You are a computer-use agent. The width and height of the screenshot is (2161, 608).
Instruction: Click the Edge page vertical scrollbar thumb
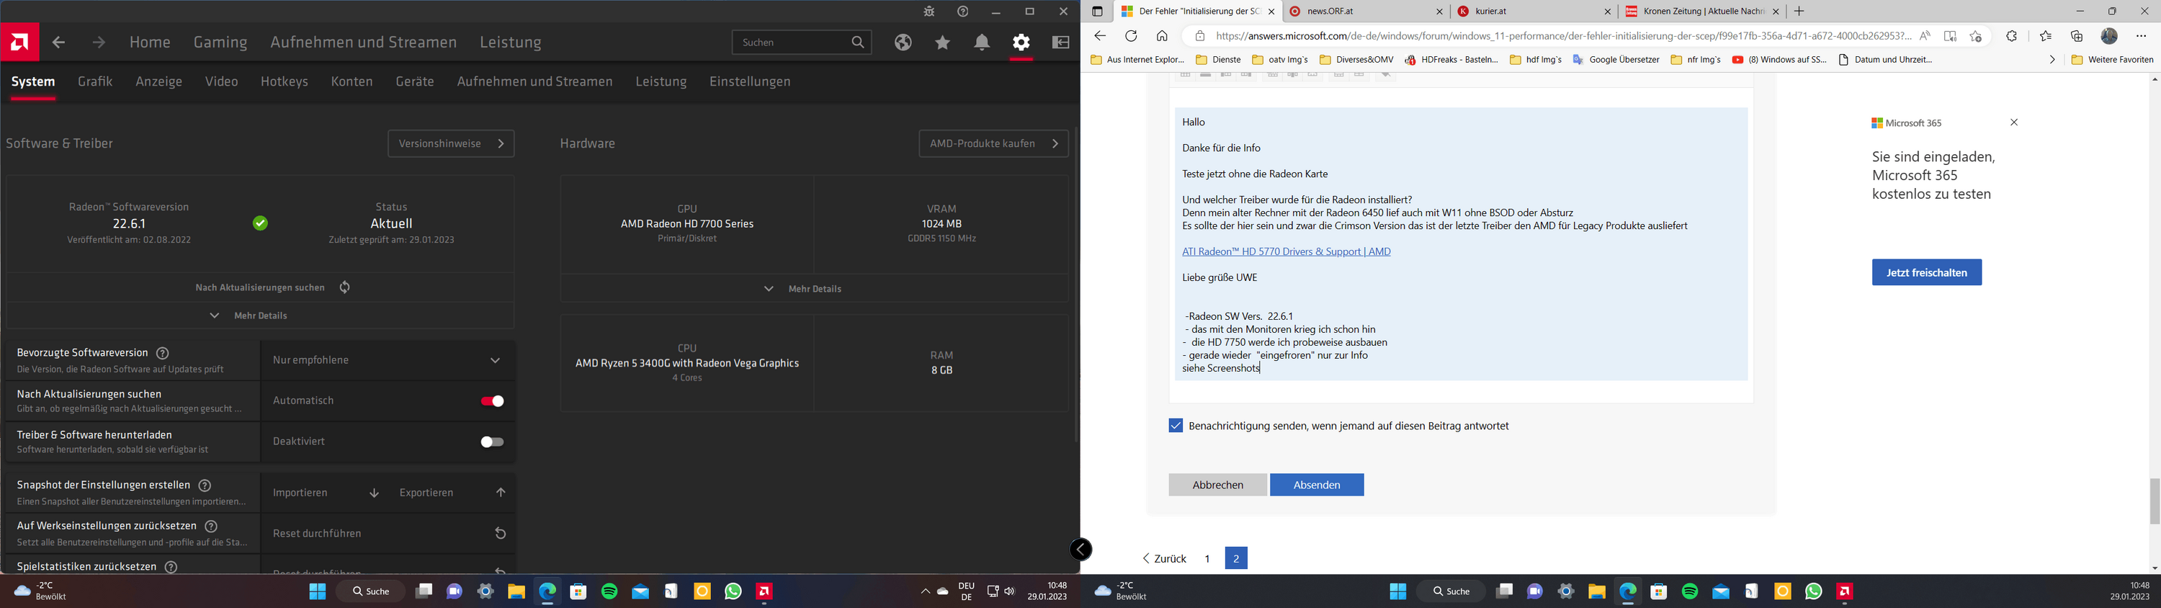[2155, 501]
